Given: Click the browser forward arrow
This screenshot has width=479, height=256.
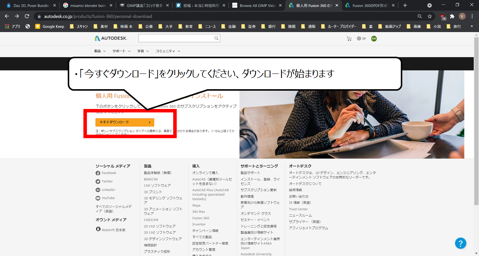Looking at the screenshot, I should 17,16.
